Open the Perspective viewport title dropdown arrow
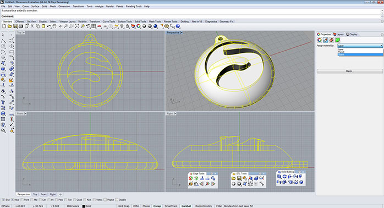The width and height of the screenshot is (384, 208). 182,32
